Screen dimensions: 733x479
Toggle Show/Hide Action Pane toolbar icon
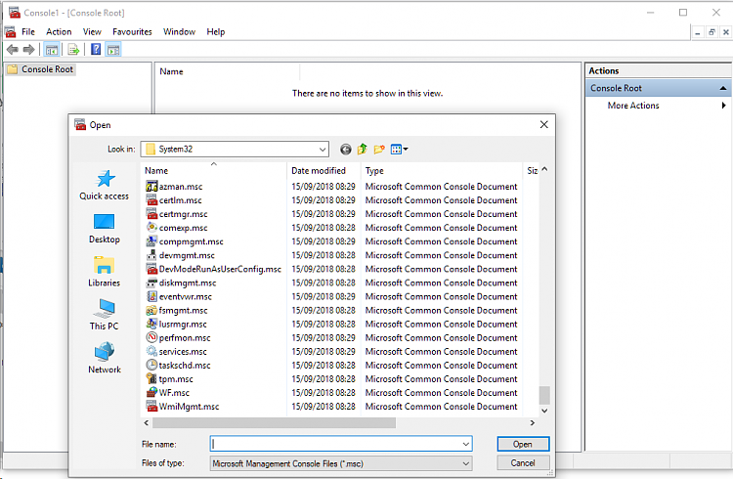point(113,49)
